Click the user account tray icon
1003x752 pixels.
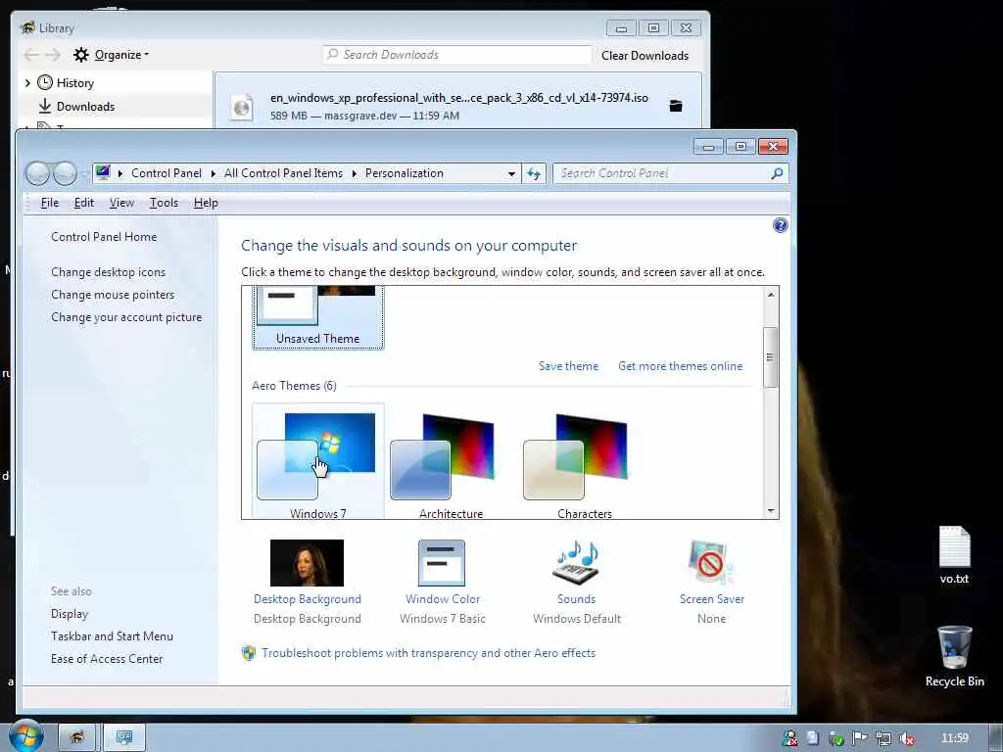click(790, 738)
